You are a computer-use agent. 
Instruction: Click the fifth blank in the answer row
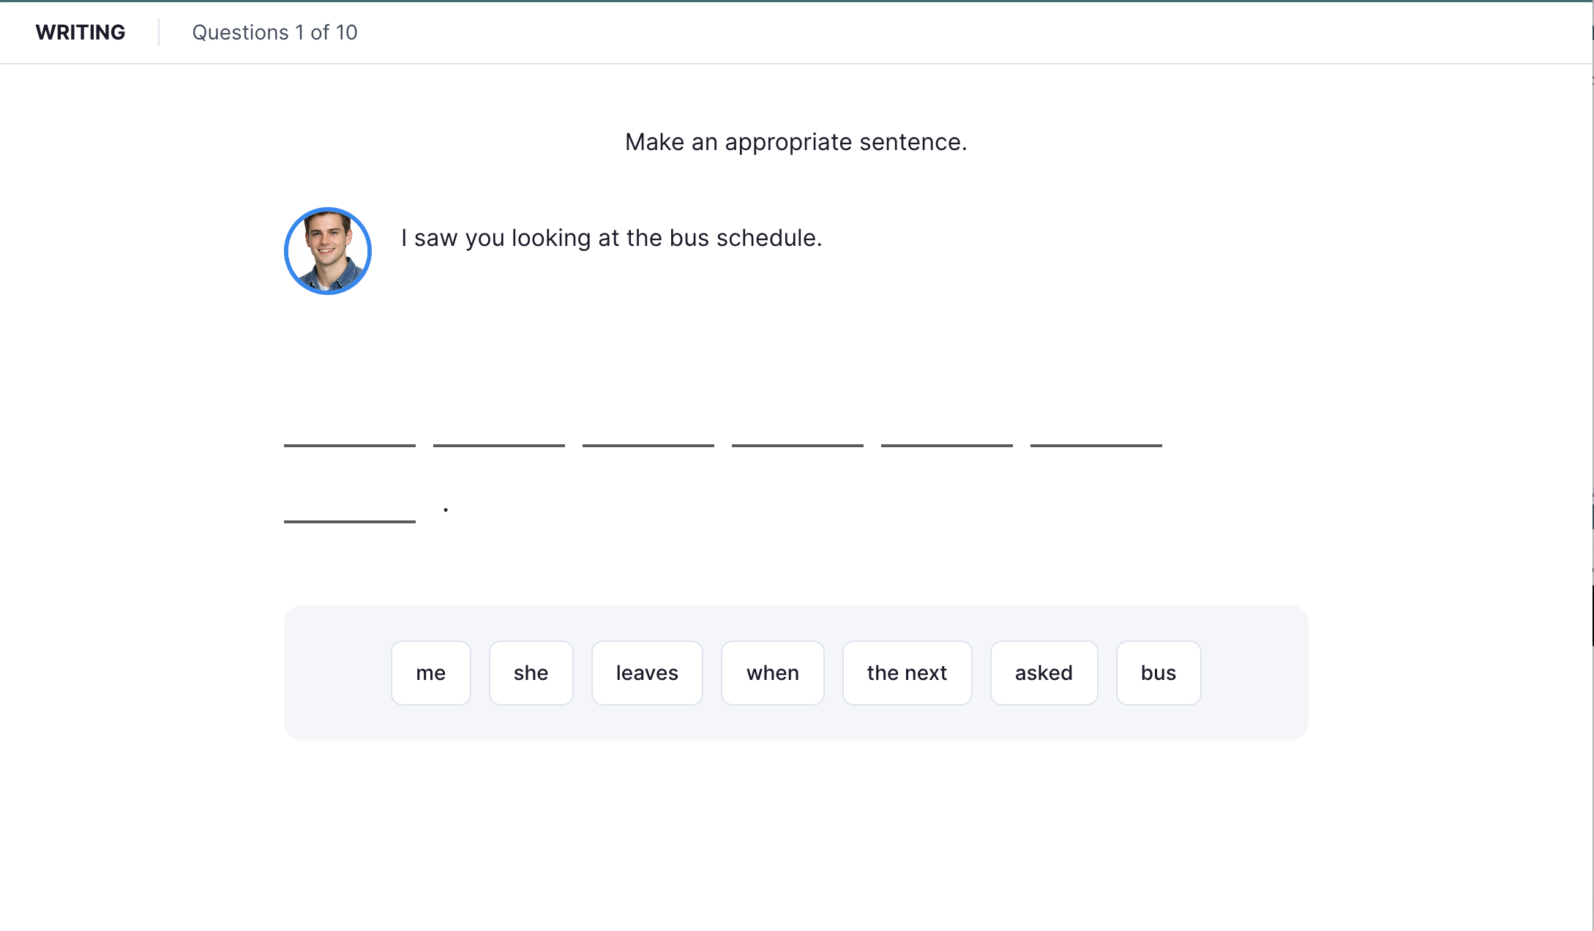pyautogui.click(x=946, y=445)
